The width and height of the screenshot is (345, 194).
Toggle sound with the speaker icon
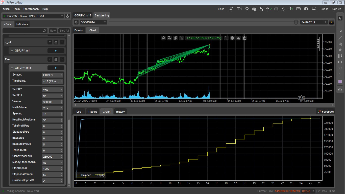click(291, 9)
